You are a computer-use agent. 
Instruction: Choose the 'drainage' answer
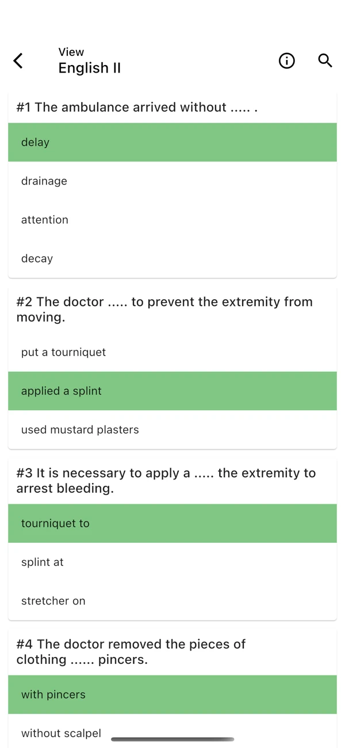coord(172,181)
